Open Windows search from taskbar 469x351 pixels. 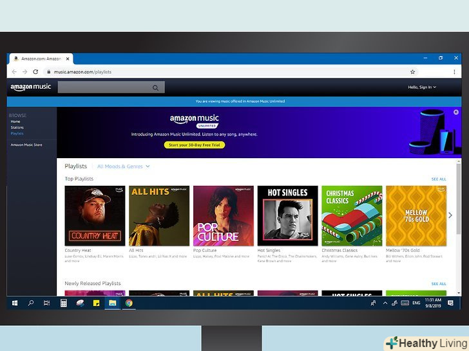30,303
